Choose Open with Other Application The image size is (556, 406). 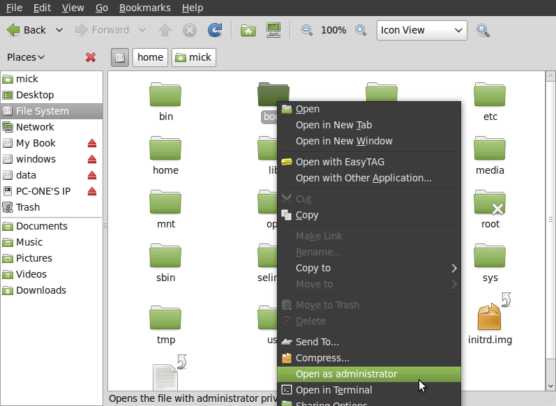(369, 178)
